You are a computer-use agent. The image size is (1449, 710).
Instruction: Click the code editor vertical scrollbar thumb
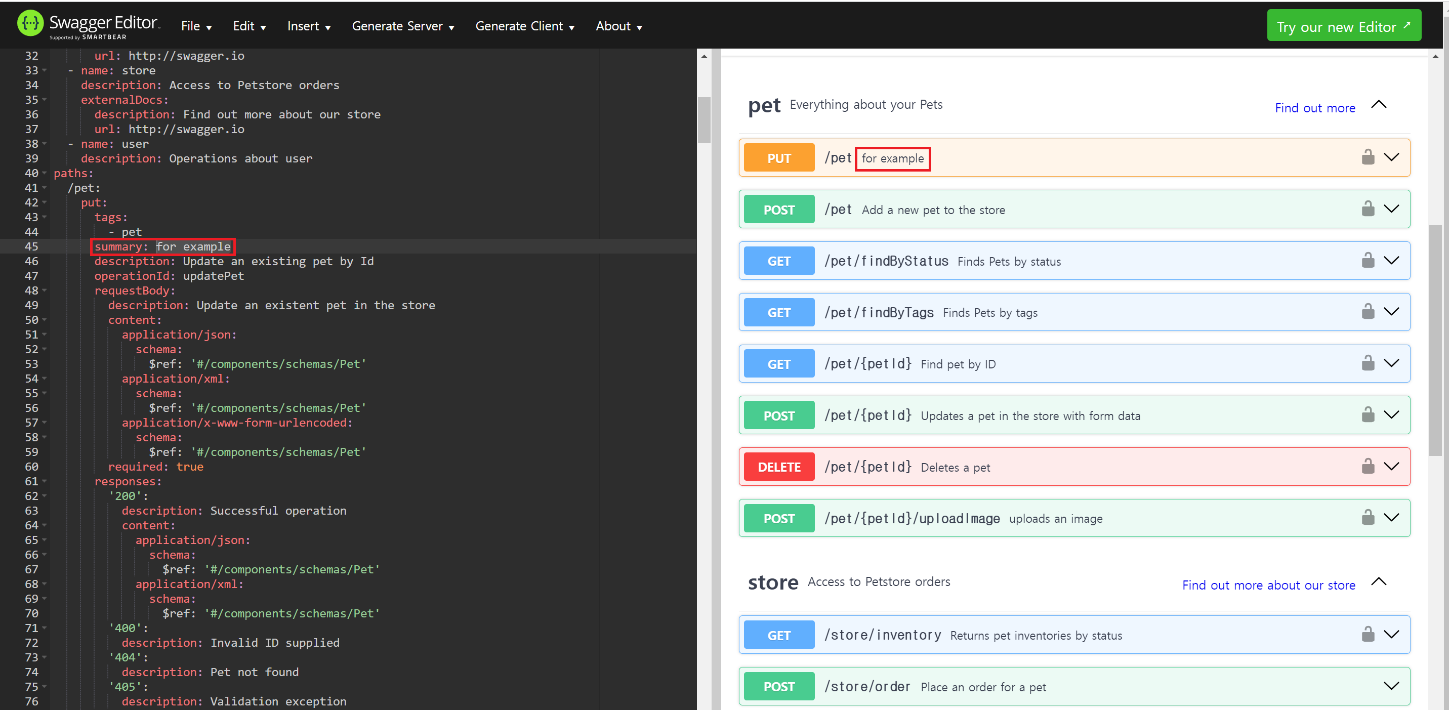703,120
